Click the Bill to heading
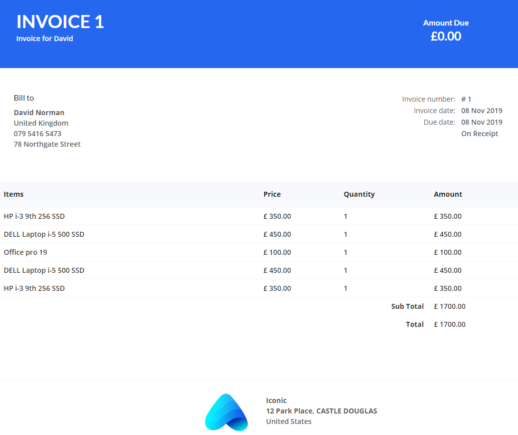518x435 pixels. coord(24,98)
